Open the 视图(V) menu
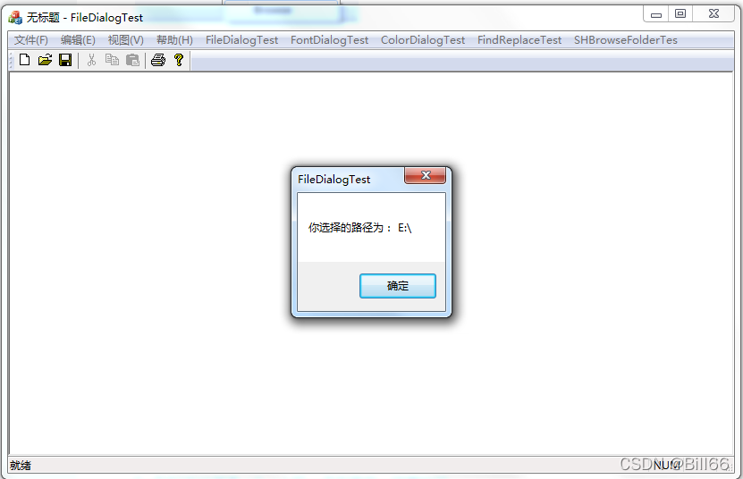Image resolution: width=743 pixels, height=479 pixels. (125, 40)
